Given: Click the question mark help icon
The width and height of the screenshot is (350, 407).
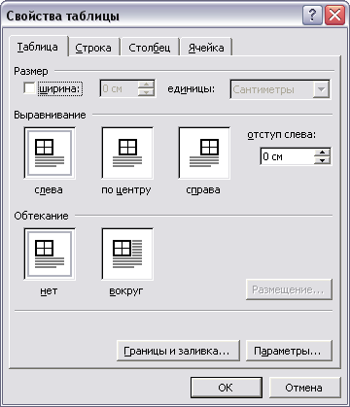Looking at the screenshot, I should (x=312, y=16).
